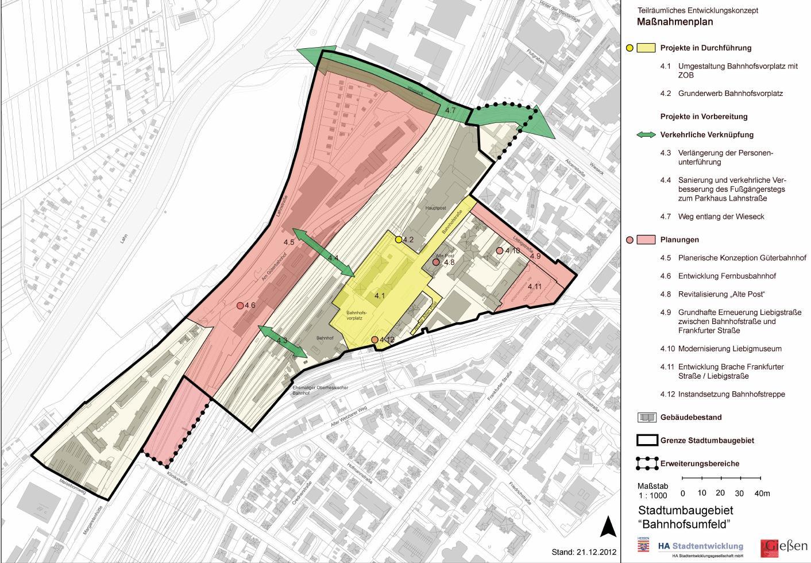Click the green double-arrow legend symbol
The height and width of the screenshot is (563, 811).
pyautogui.click(x=646, y=135)
